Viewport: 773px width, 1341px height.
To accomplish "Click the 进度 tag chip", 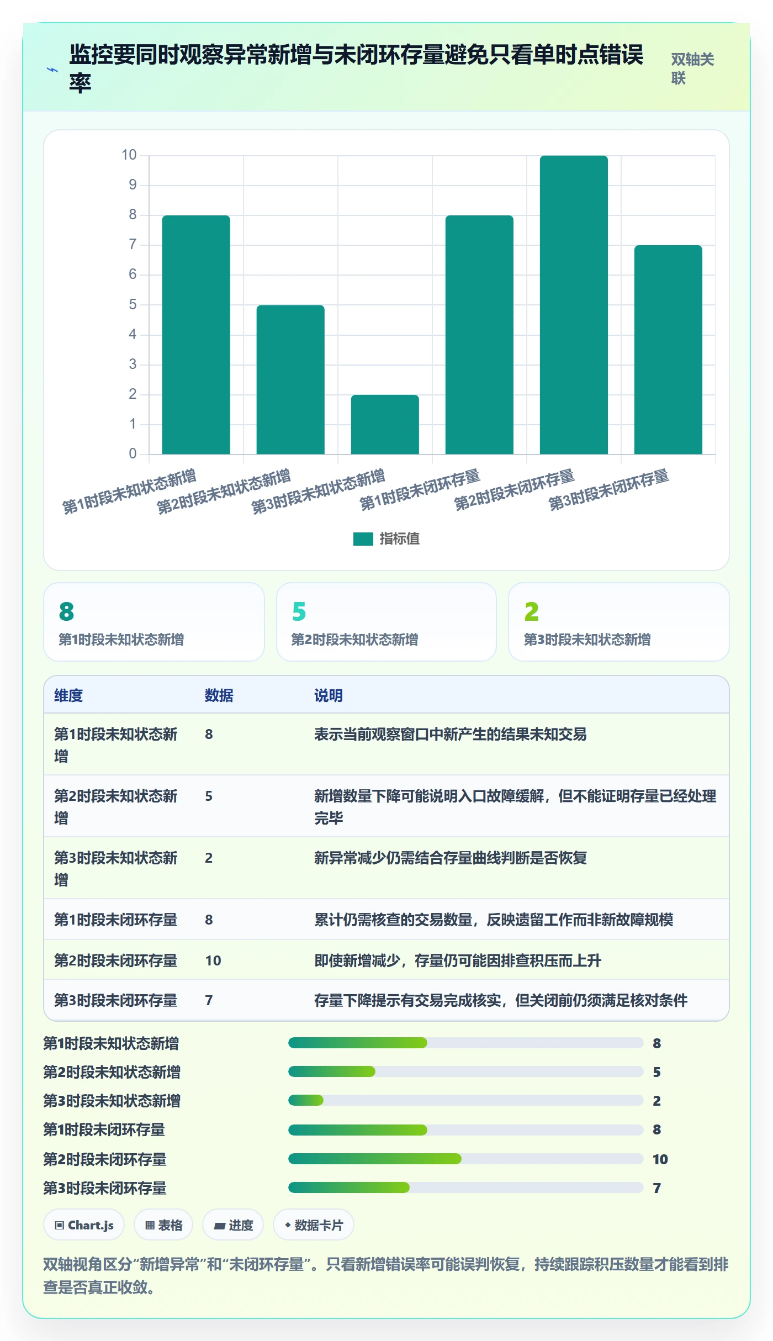I will (233, 1225).
